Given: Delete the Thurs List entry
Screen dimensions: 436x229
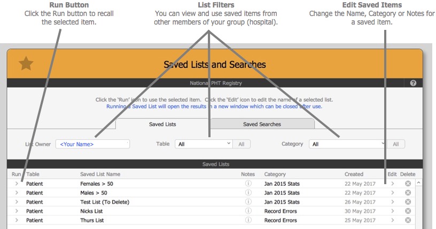Looking at the screenshot, I should (408, 220).
